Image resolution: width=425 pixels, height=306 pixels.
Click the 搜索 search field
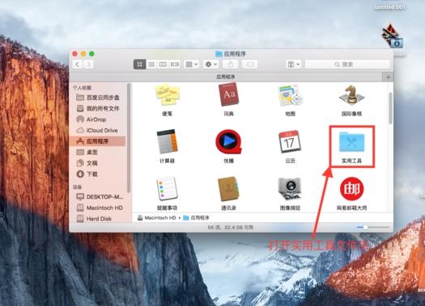[x=347, y=65]
